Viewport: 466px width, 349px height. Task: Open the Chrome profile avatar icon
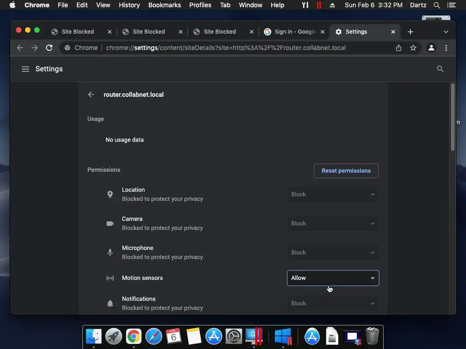tap(431, 48)
